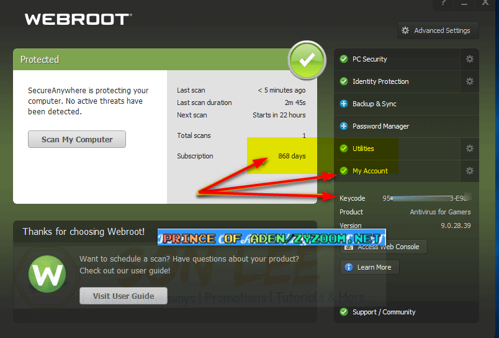Click the green Webroot W logo
Image resolution: width=499 pixels, height=338 pixels.
(x=47, y=274)
